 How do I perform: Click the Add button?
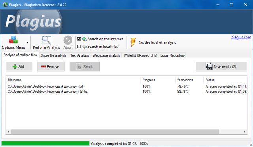click(19, 66)
